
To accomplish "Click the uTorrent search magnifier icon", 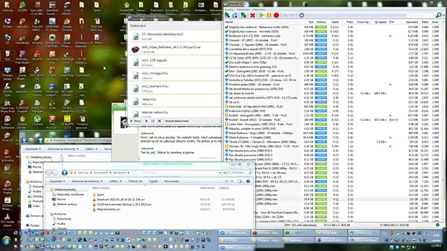I will 439,15.
